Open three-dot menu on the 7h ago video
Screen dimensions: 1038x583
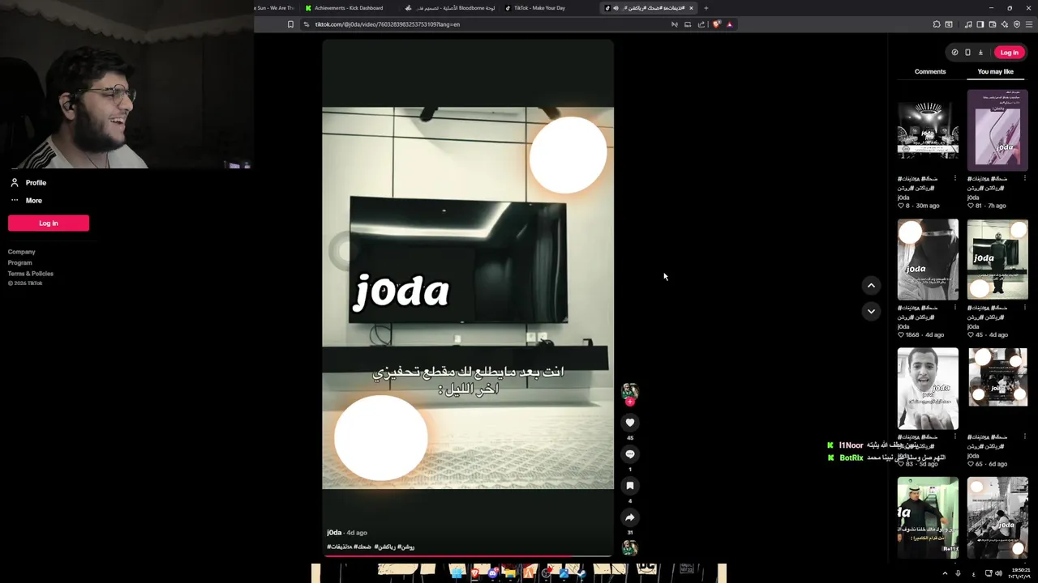click(1024, 178)
